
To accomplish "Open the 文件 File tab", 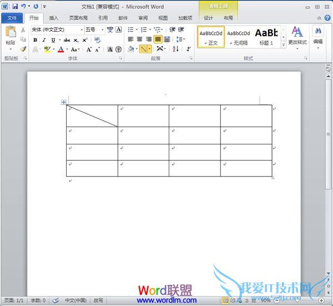I will pyautogui.click(x=12, y=18).
